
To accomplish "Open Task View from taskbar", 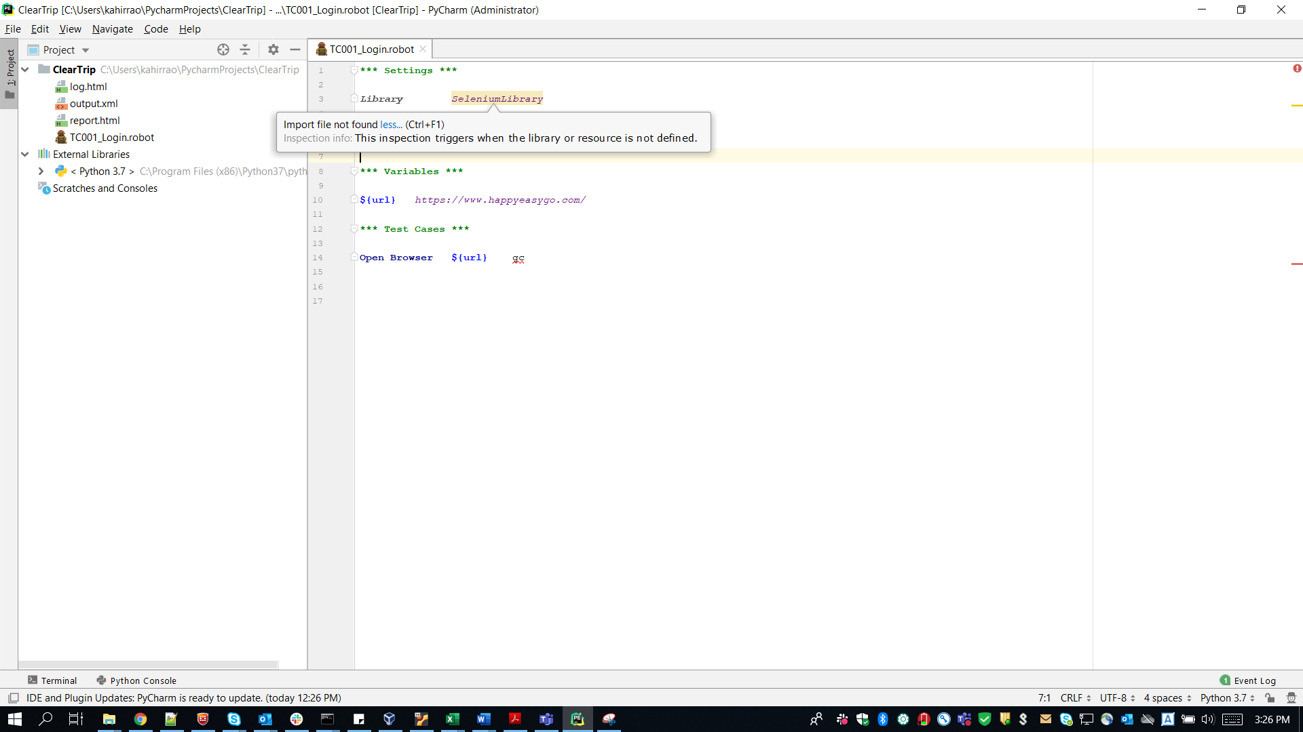I will coord(76,719).
